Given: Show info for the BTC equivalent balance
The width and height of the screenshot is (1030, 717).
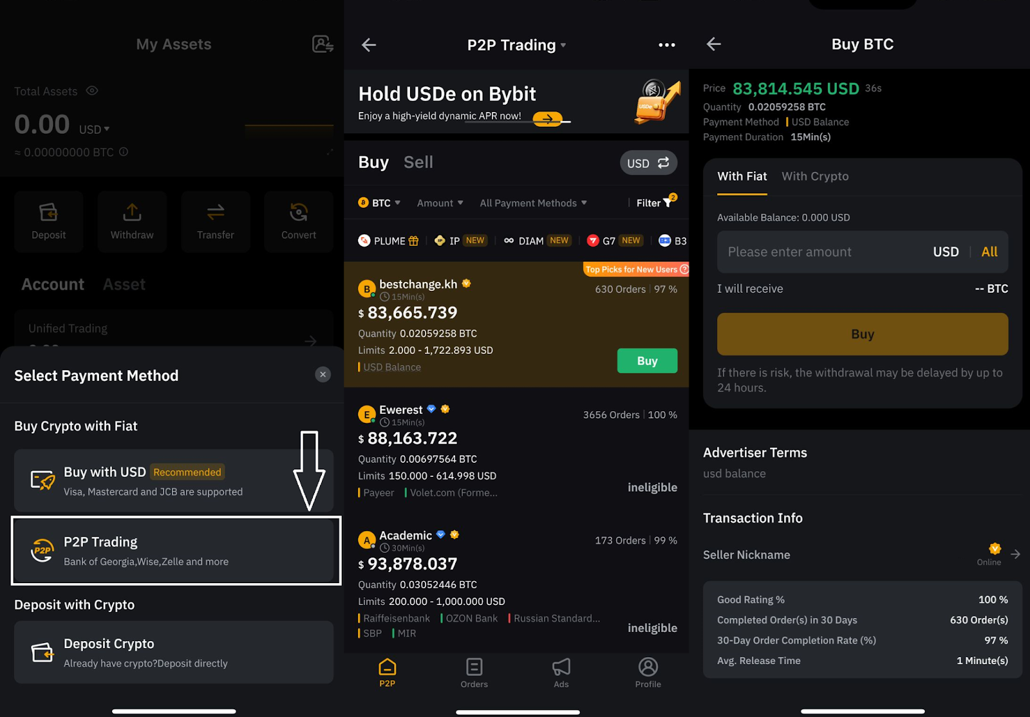Looking at the screenshot, I should [124, 152].
